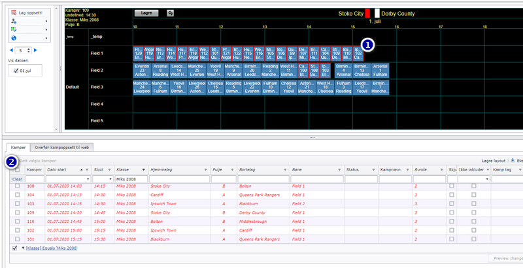Expand filter expression triangle
This screenshot has width=523, height=268.
23,248
